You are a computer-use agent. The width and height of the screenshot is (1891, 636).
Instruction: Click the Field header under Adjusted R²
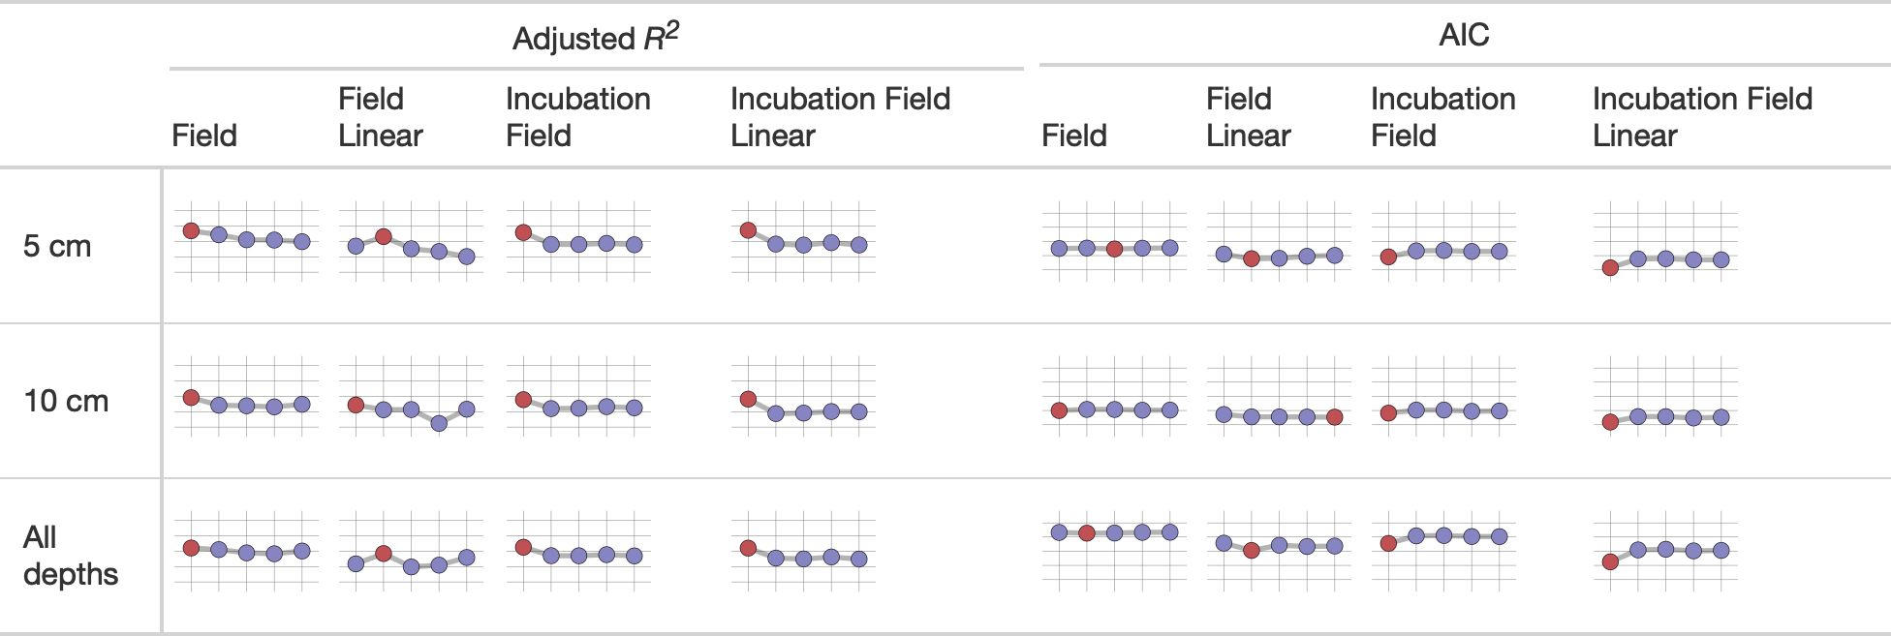tap(204, 136)
